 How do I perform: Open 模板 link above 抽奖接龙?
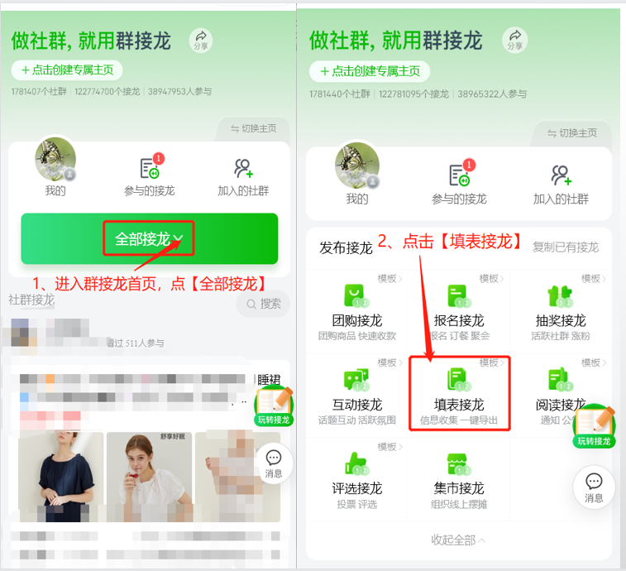click(x=594, y=279)
